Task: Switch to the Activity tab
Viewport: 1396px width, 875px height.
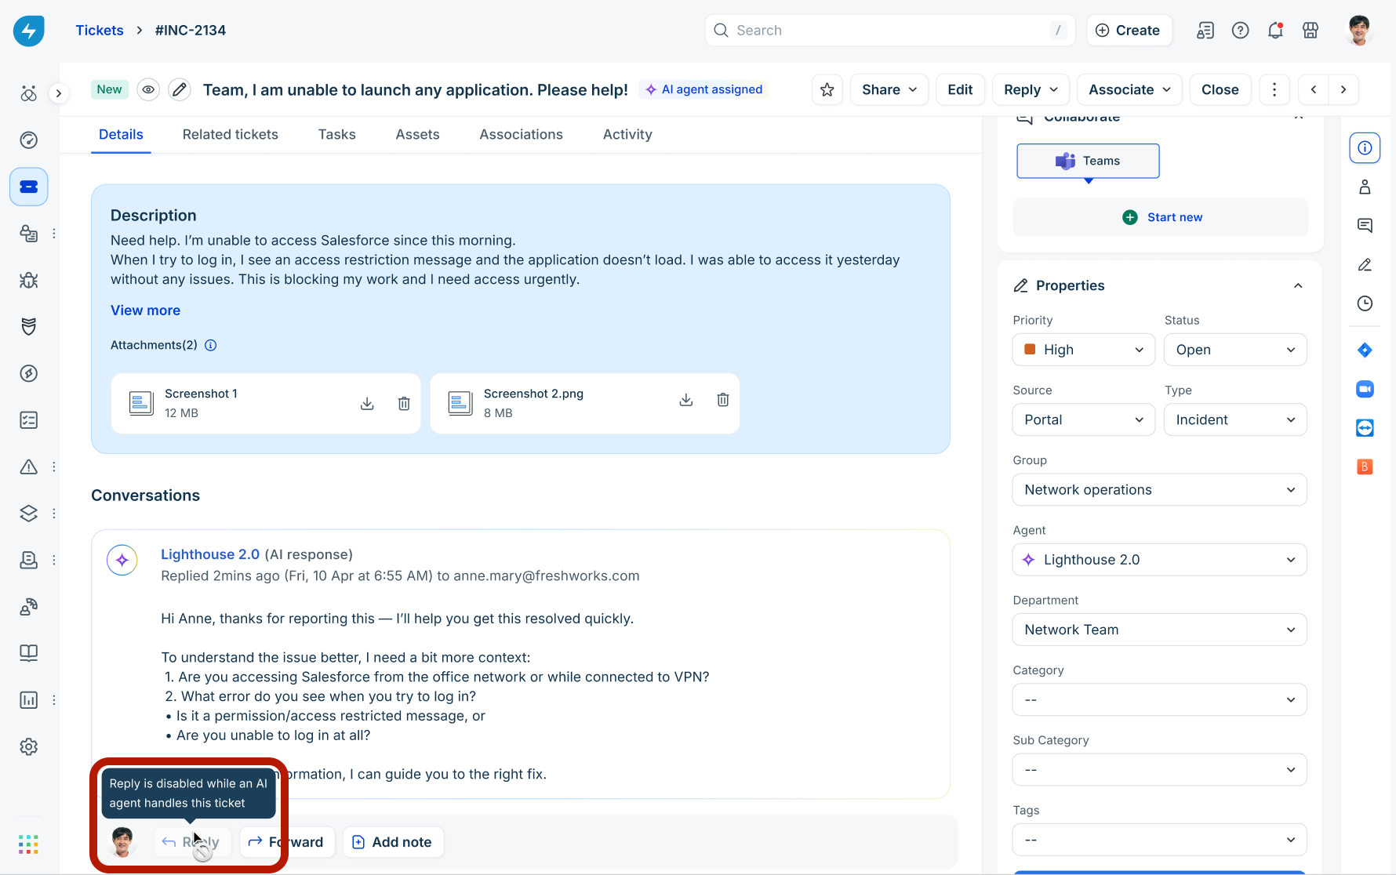Action: pyautogui.click(x=627, y=134)
